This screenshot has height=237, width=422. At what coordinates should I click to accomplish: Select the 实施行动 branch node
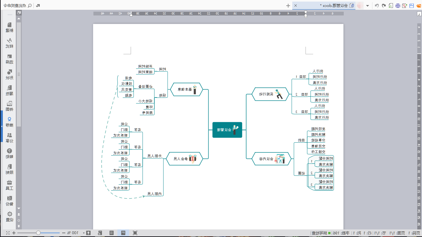270,94
